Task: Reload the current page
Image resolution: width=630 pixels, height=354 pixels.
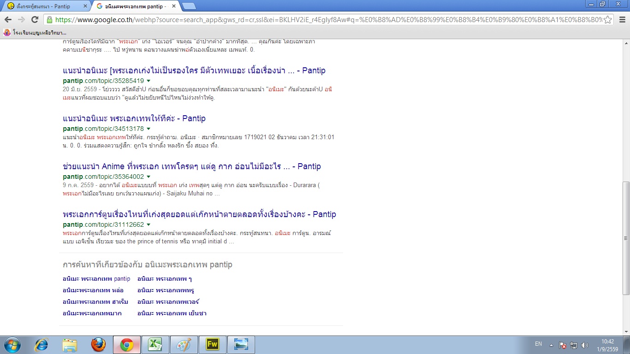Action: tap(35, 19)
